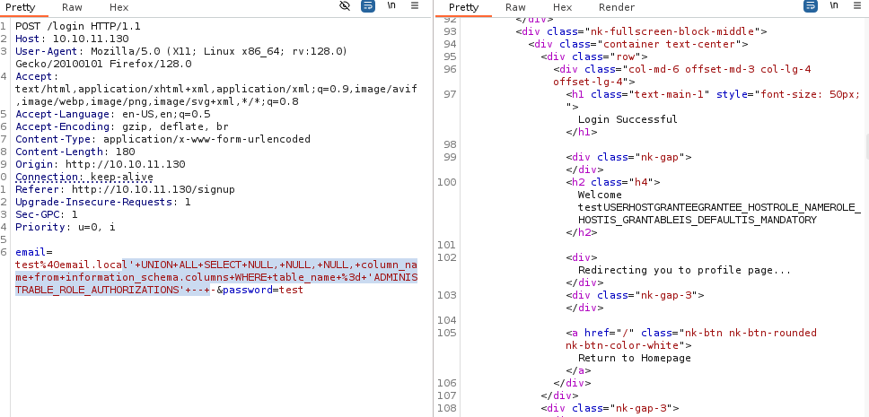869x417 pixels.
Task: Click the h2 class="h4" tag on line 100
Action: coord(612,182)
